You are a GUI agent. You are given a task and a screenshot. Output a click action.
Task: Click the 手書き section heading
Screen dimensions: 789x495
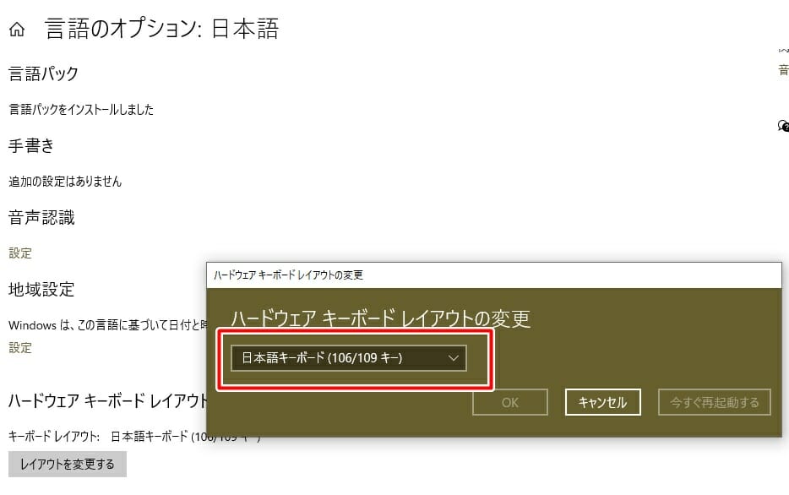31,146
